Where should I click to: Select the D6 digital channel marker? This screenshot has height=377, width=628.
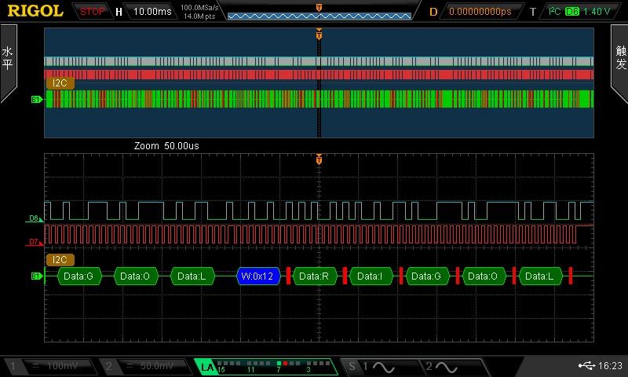click(x=34, y=218)
